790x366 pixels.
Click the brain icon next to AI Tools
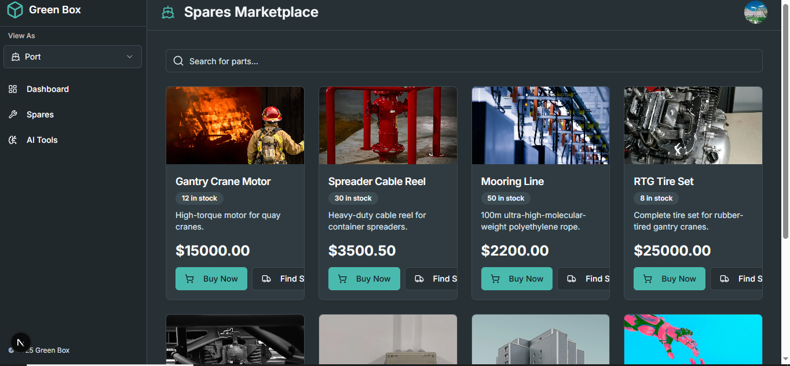click(13, 140)
